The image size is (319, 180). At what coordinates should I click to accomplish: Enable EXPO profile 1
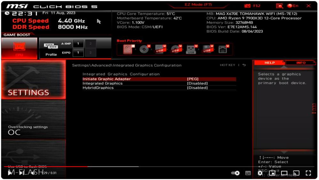click(78, 53)
